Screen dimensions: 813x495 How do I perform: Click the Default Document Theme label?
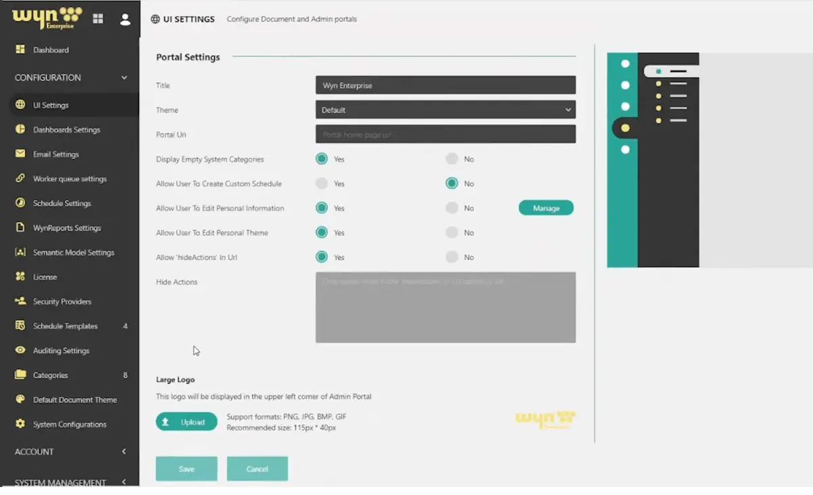(x=75, y=400)
